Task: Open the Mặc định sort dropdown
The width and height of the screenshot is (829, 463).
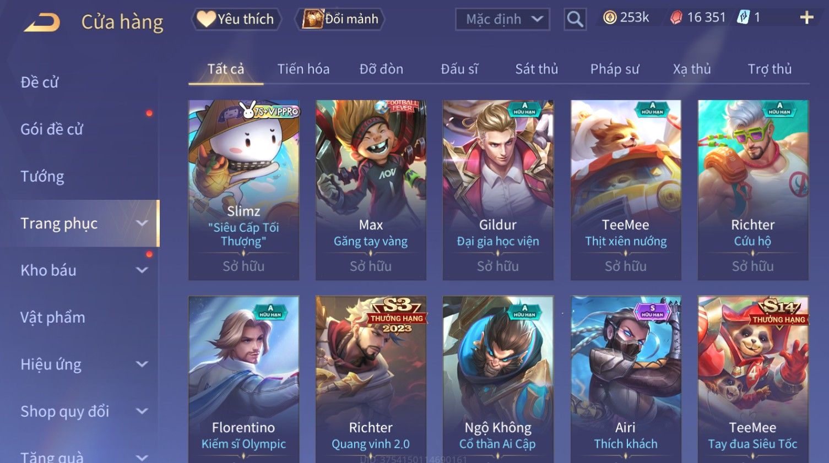Action: point(502,19)
